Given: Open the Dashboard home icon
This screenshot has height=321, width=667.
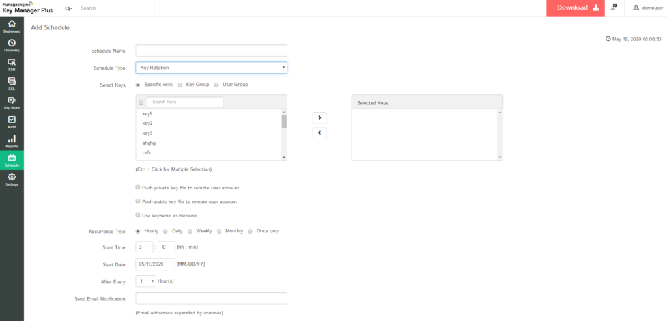Looking at the screenshot, I should [12, 26].
